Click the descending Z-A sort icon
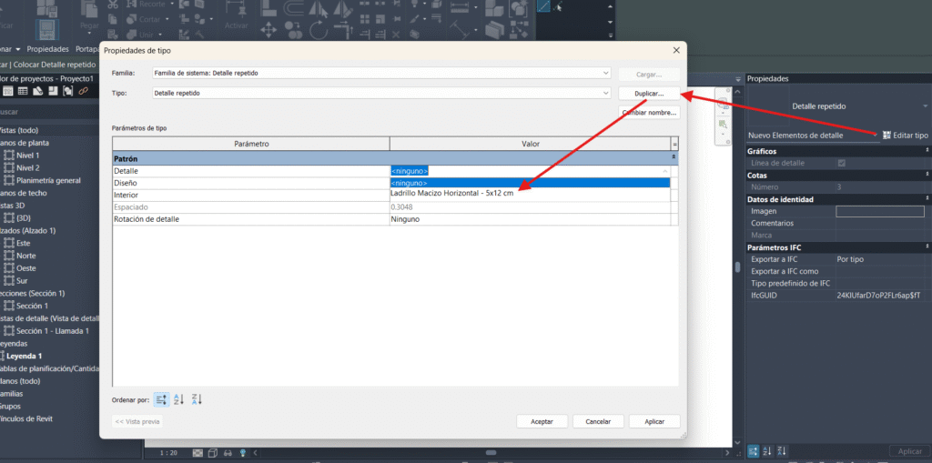932x463 pixels. pyautogui.click(x=197, y=399)
